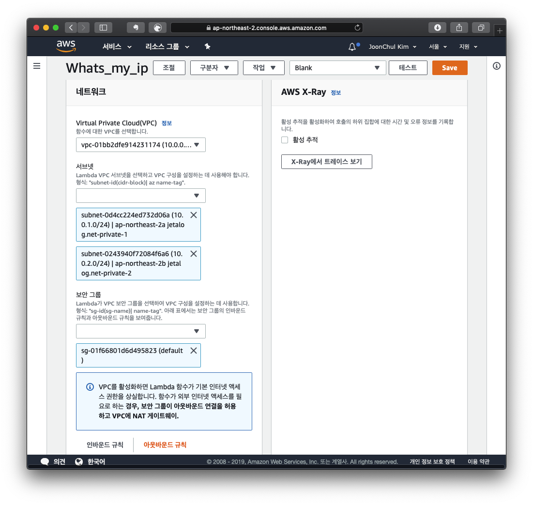The image size is (533, 505).
Task: Reload the page with refresh icon
Action: coord(357,28)
